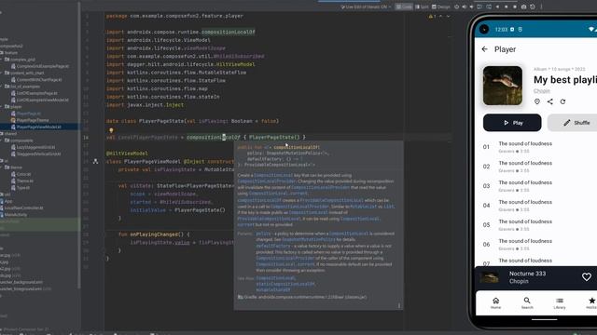Open Live Edit of literals dropdown
Image resolution: width=597 pixels, height=335 pixels.
[366, 7]
